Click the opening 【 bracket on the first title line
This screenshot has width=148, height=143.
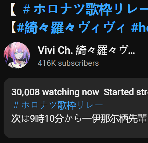click(x=14, y=9)
